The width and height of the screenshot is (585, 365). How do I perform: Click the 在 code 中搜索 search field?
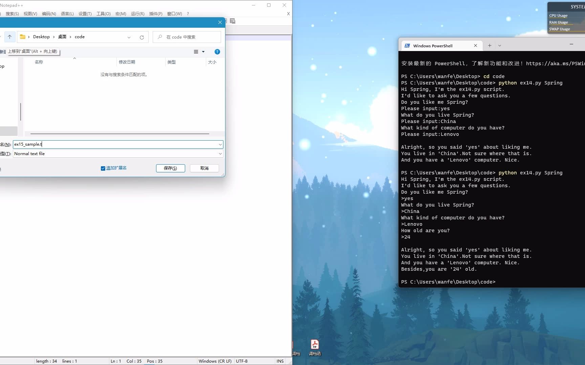click(x=187, y=37)
